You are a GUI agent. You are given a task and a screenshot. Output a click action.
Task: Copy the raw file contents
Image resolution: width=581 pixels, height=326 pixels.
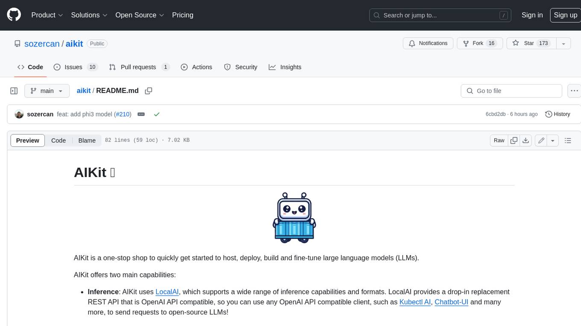[x=514, y=140]
